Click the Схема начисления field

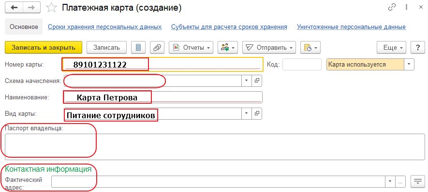(153, 81)
